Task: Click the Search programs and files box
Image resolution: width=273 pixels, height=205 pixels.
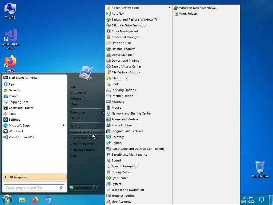Action: tap(34, 188)
